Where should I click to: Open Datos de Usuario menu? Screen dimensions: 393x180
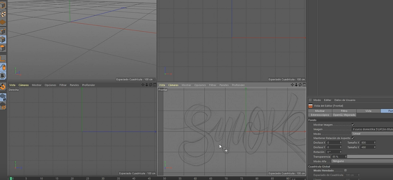tap(345, 100)
